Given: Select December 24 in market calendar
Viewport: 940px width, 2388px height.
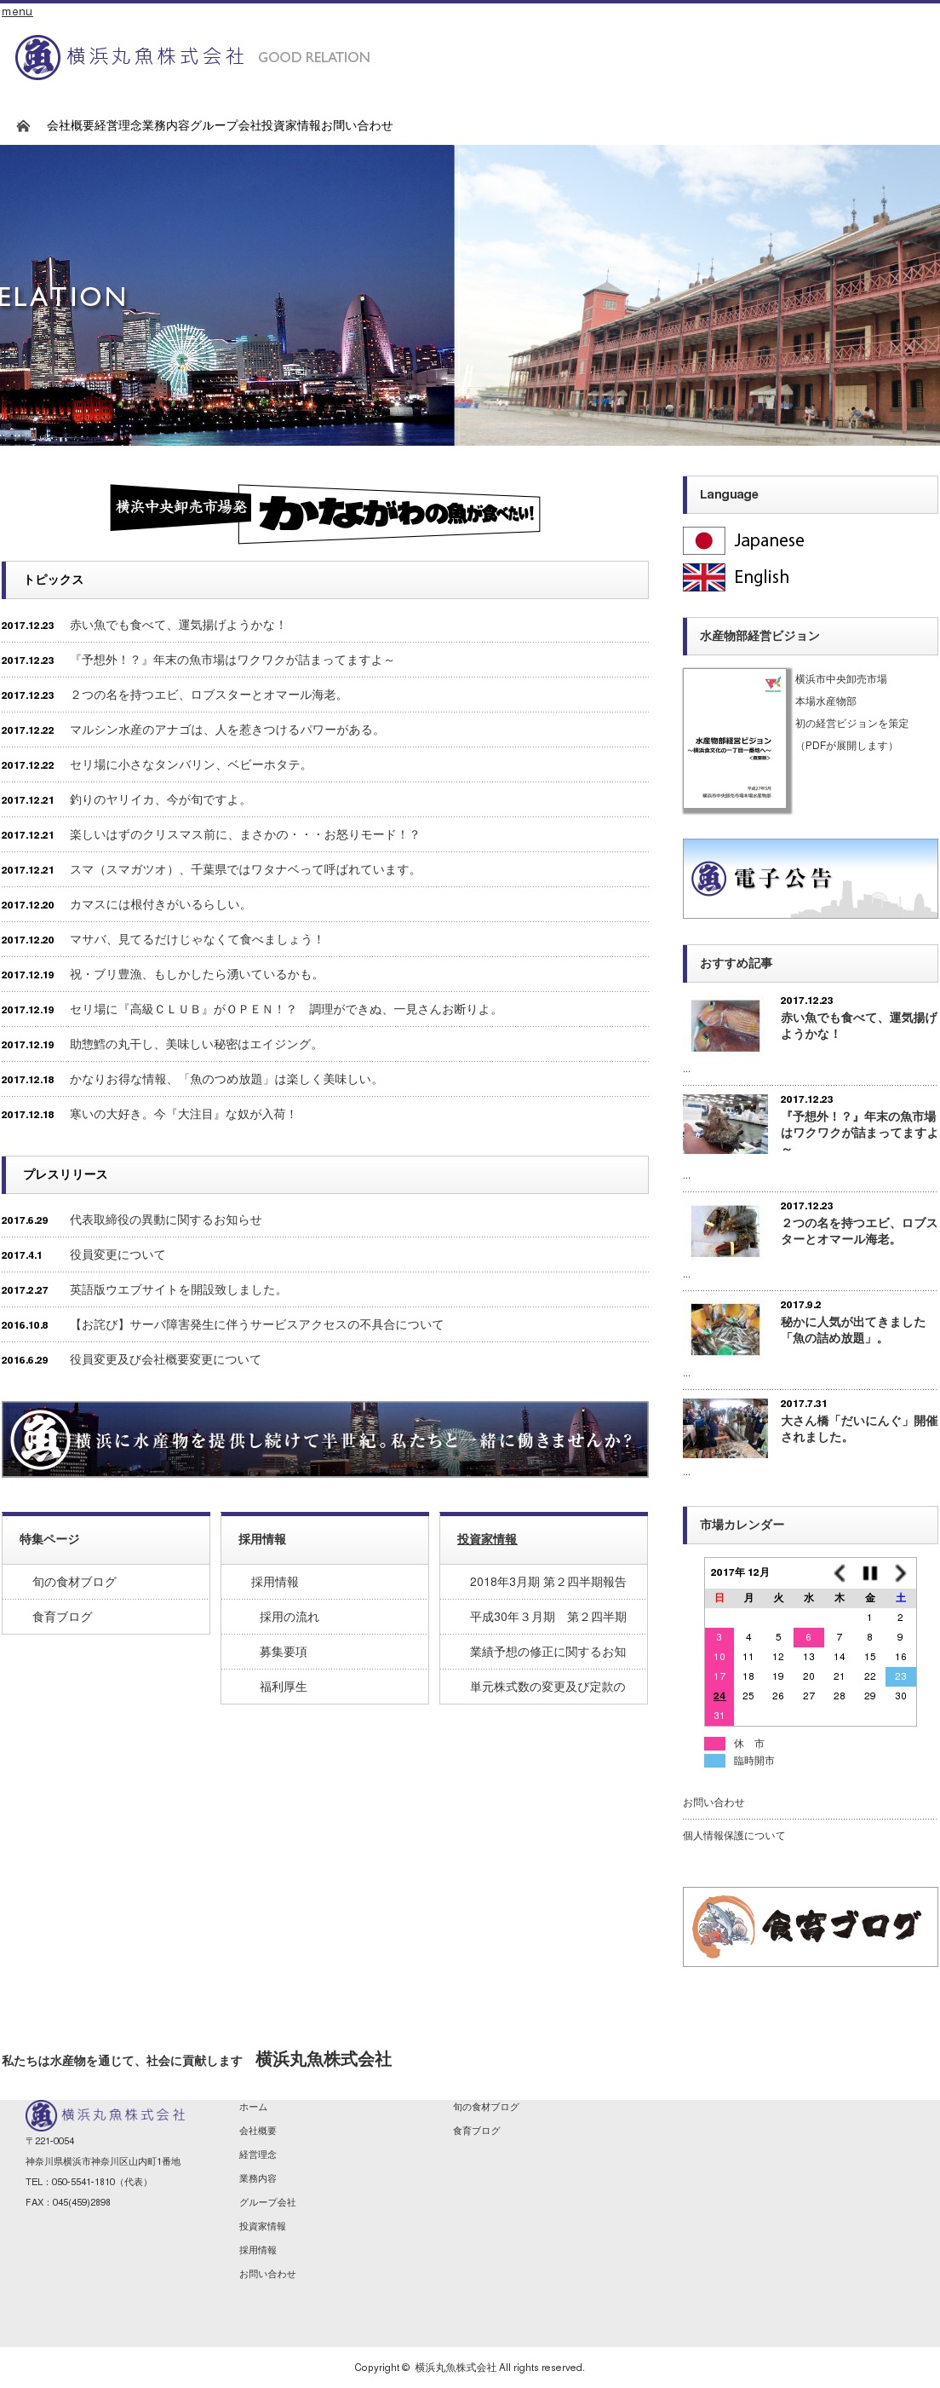Looking at the screenshot, I should (719, 1697).
